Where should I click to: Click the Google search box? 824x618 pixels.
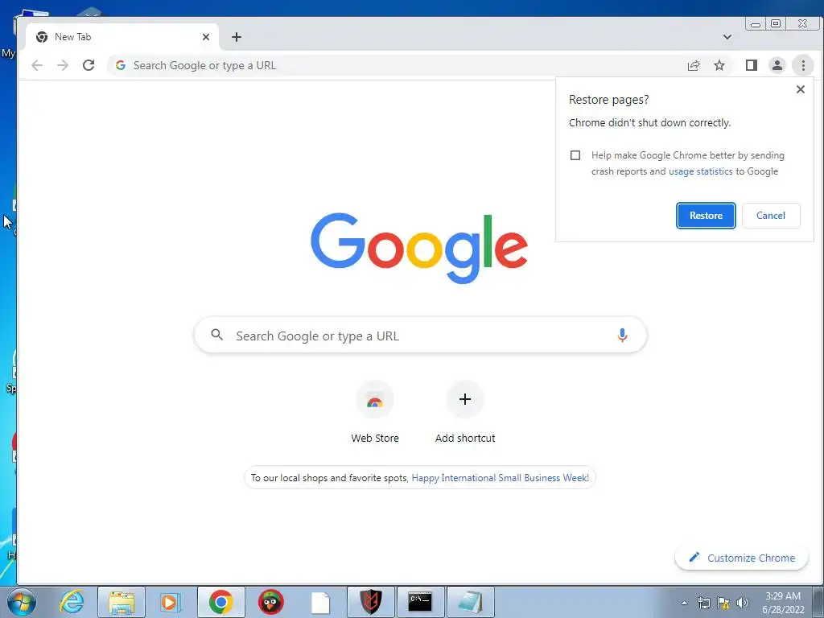coord(420,336)
